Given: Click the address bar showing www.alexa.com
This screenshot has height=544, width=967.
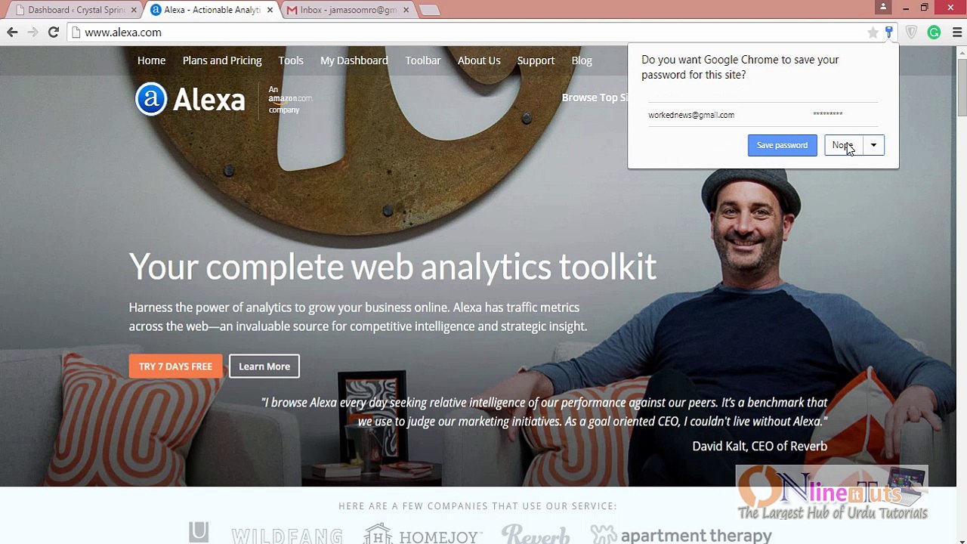Looking at the screenshot, I should click(468, 32).
